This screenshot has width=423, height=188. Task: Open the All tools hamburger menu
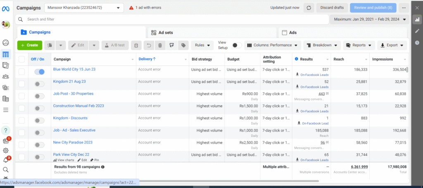coord(6,110)
